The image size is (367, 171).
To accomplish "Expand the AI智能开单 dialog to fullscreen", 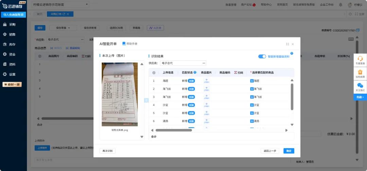I will click(287, 44).
